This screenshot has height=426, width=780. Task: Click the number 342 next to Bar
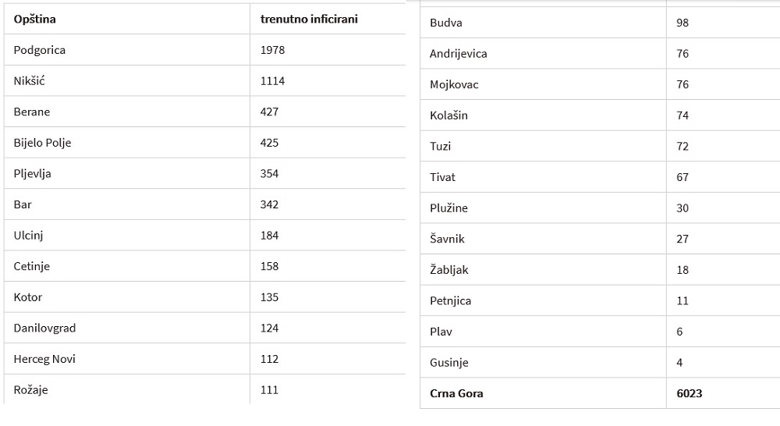coord(269,204)
